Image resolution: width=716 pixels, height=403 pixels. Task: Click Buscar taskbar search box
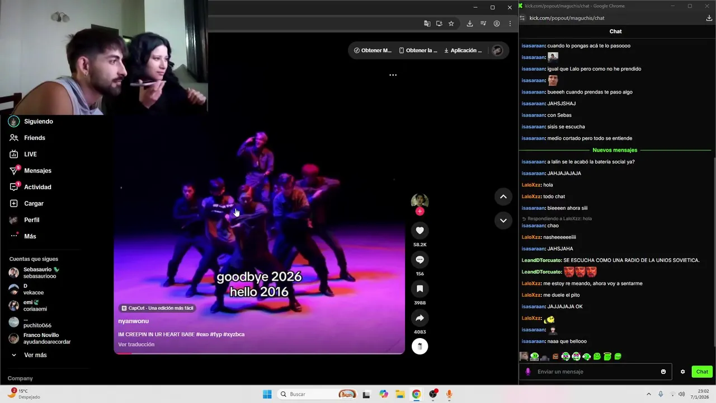317,394
